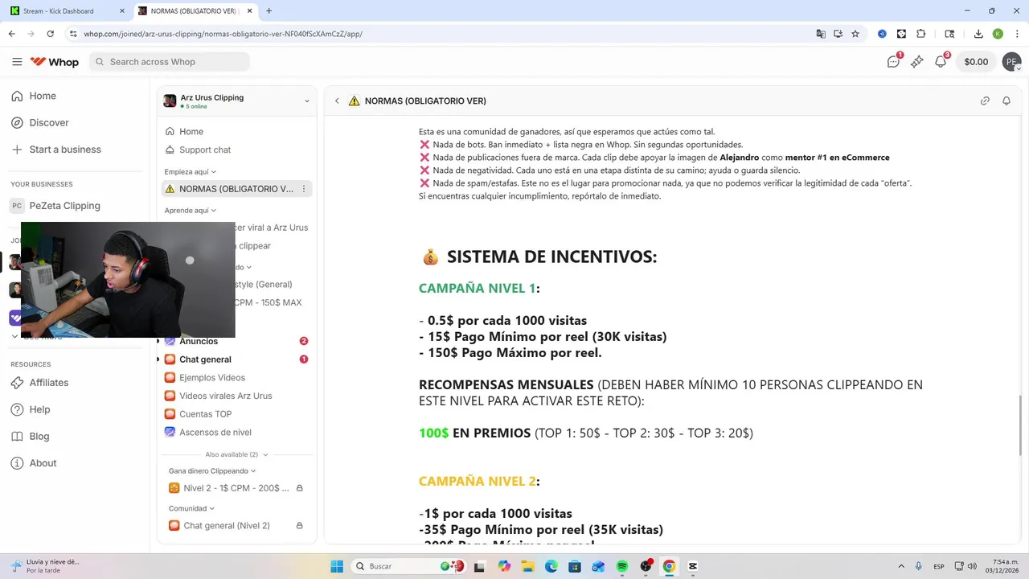
Task: Expand the Also available (2) section
Action: coord(237,454)
